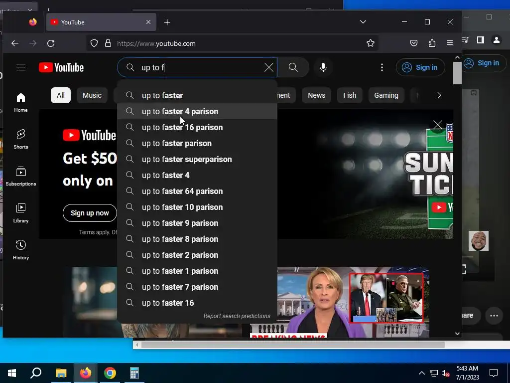Choose suggestion "up to faster 7 parison"

click(x=197, y=287)
